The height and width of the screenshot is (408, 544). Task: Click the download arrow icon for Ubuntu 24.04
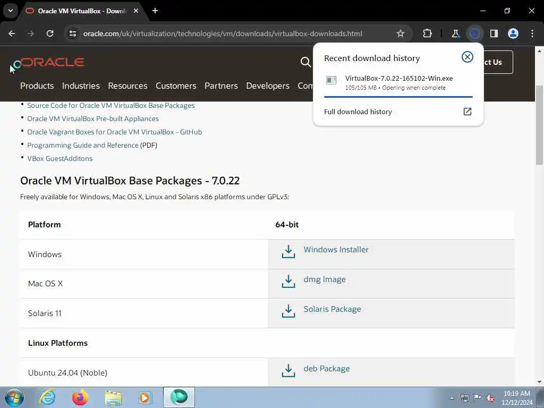pyautogui.click(x=288, y=370)
